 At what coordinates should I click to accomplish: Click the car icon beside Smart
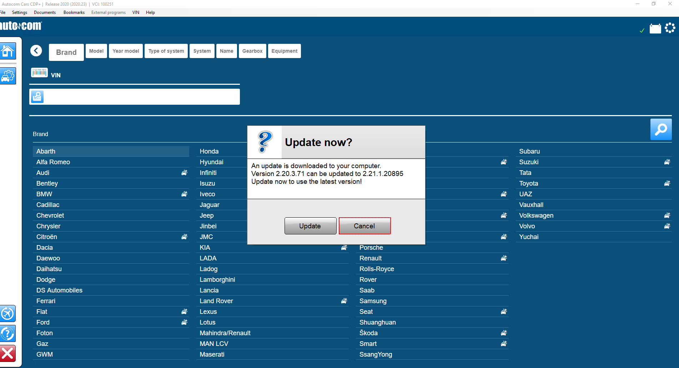click(x=504, y=344)
